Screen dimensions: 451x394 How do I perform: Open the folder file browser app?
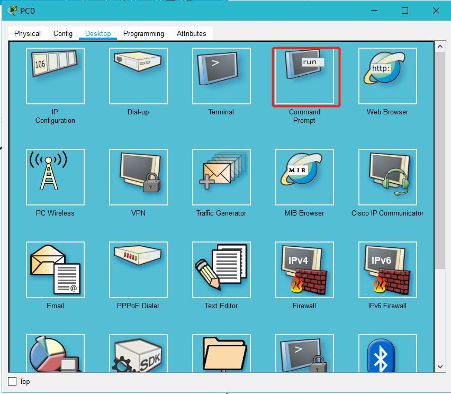(221, 353)
